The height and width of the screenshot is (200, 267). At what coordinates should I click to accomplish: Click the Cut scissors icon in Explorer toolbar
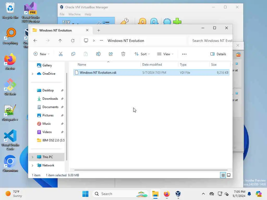[60, 54]
